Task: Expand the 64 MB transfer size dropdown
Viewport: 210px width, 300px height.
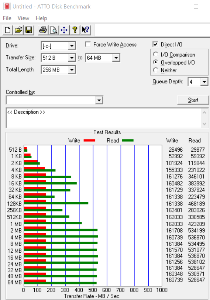Action: [x=116, y=58]
